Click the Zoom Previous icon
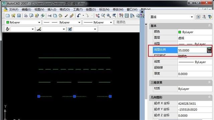The height and width of the screenshot is (120, 214). pos(114,16)
